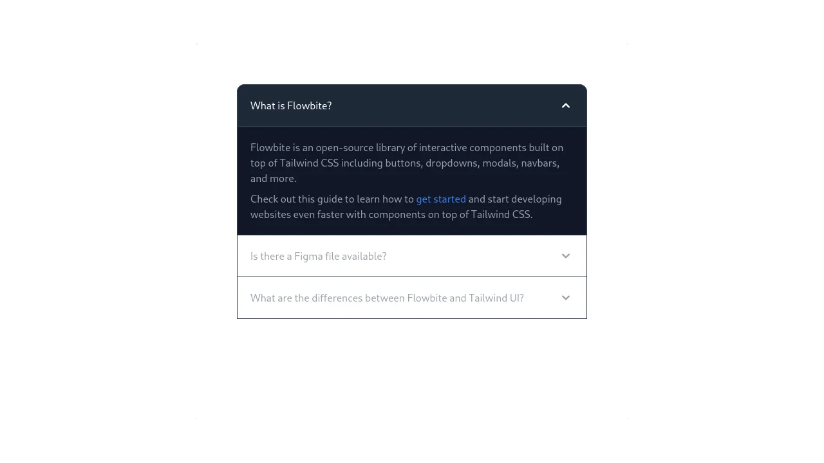Click inside the Flowbite description paragraph
Viewport: 824px width, 463px height.
coord(407,163)
